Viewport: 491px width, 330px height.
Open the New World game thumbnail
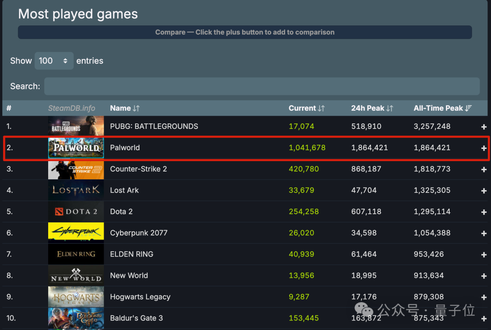pos(76,275)
